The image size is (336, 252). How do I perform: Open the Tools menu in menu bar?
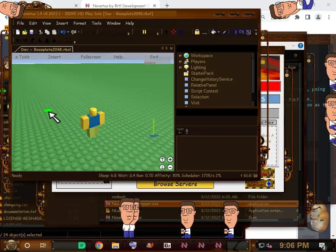pyautogui.click(x=96, y=23)
